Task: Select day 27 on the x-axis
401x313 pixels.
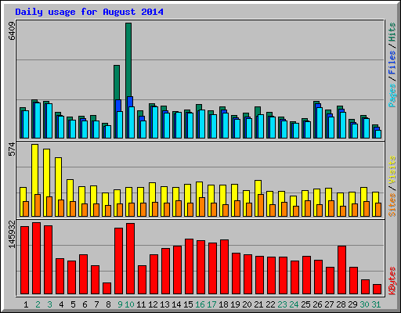Action: (329, 304)
